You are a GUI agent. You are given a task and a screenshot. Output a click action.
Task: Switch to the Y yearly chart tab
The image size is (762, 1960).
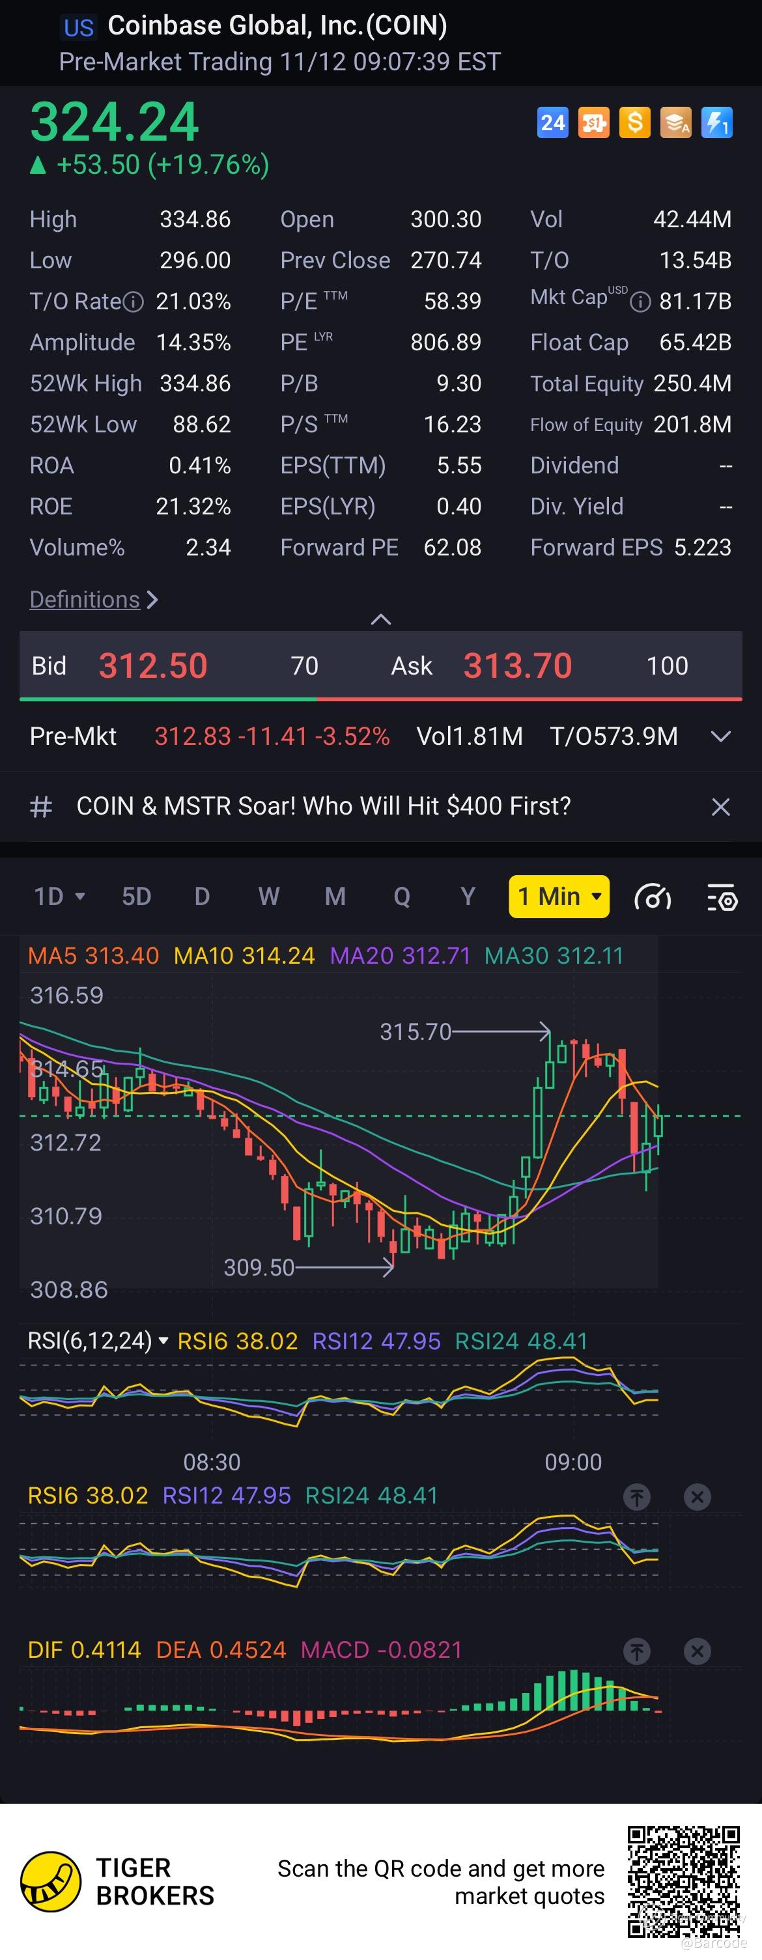click(x=468, y=896)
